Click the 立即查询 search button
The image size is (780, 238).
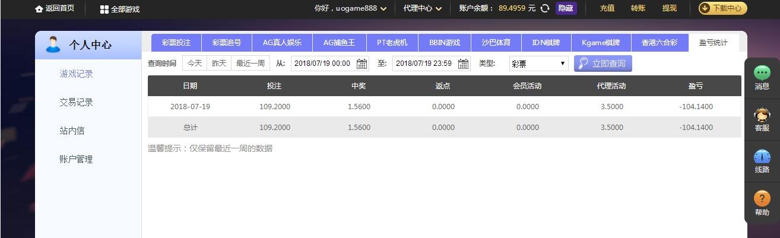[603, 64]
